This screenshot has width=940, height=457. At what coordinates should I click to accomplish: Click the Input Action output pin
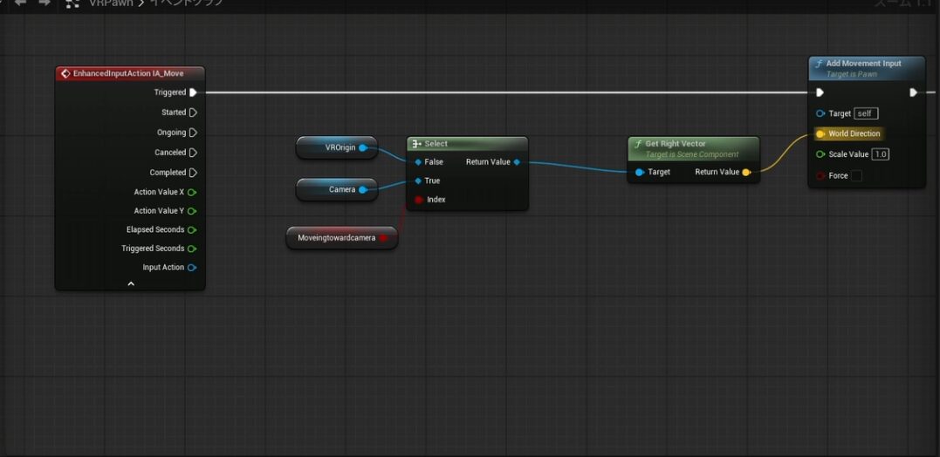coord(192,268)
